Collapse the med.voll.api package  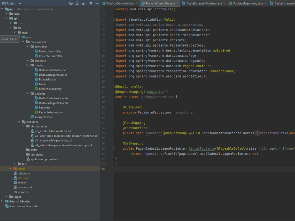click(23, 42)
